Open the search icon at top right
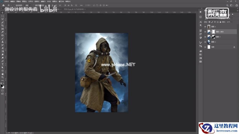Image resolution: width=239 pixels, height=134 pixels. [x=227, y=5]
